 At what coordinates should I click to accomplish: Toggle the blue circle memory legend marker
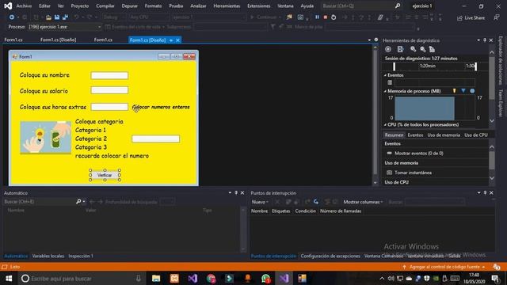[x=472, y=91]
